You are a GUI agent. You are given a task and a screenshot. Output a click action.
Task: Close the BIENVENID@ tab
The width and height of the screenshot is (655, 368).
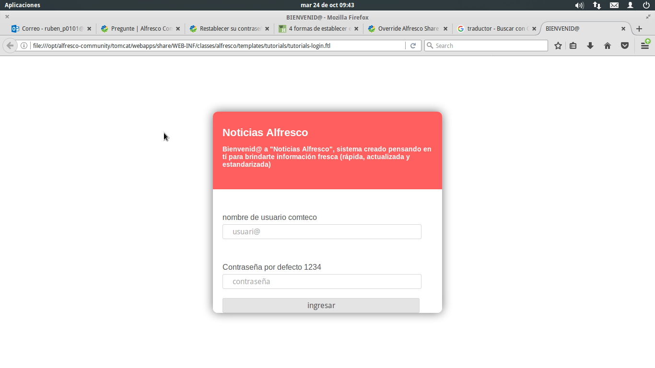pos(623,29)
